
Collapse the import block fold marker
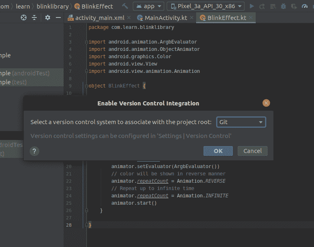coord(86,42)
